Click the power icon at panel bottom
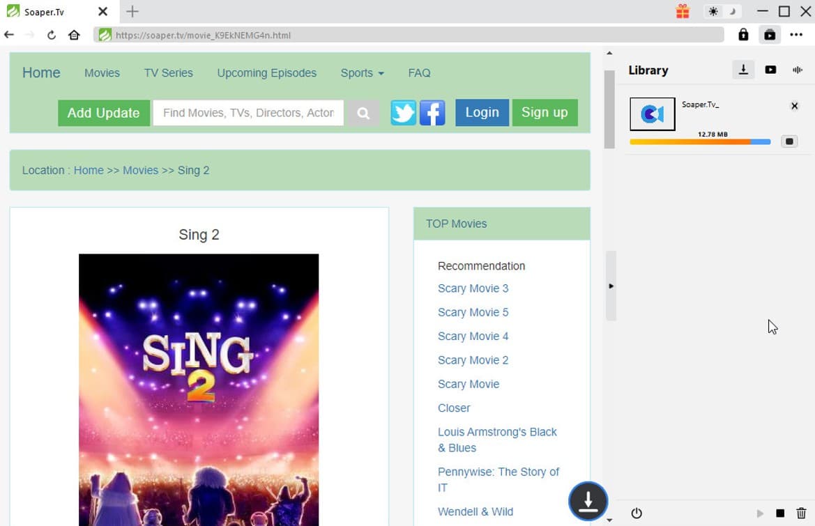This screenshot has width=815, height=526. tap(637, 513)
